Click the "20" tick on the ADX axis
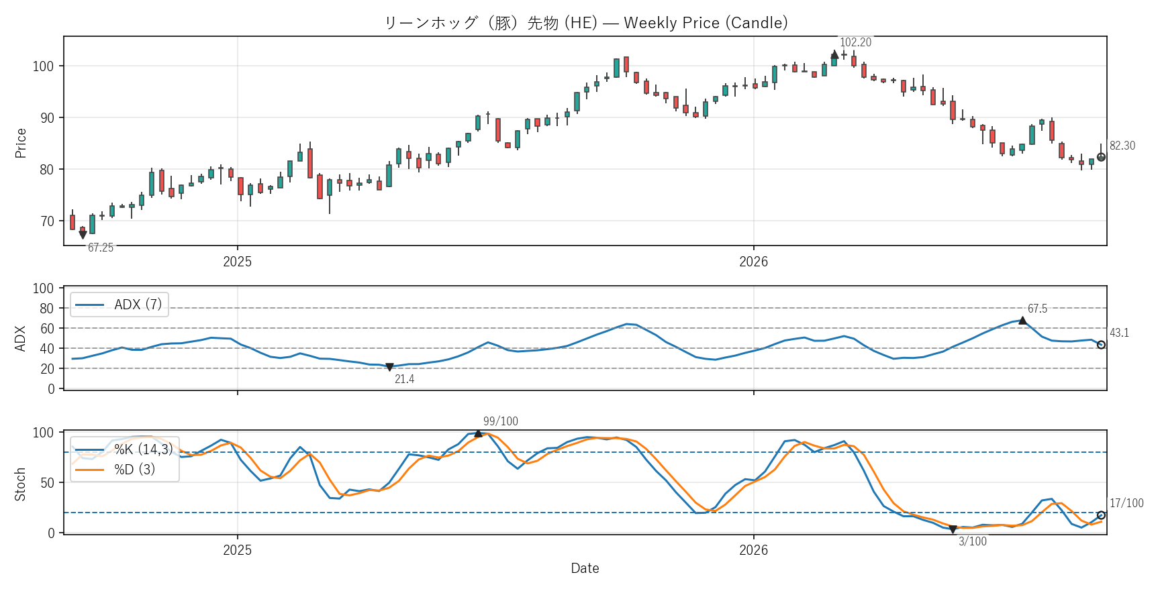 click(46, 369)
